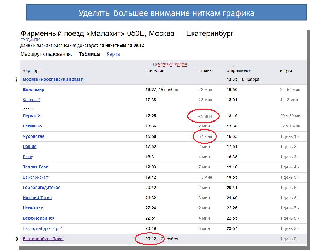333x250 pixels.
Task: Open the Пермь-2 station link
Action: 32,116
